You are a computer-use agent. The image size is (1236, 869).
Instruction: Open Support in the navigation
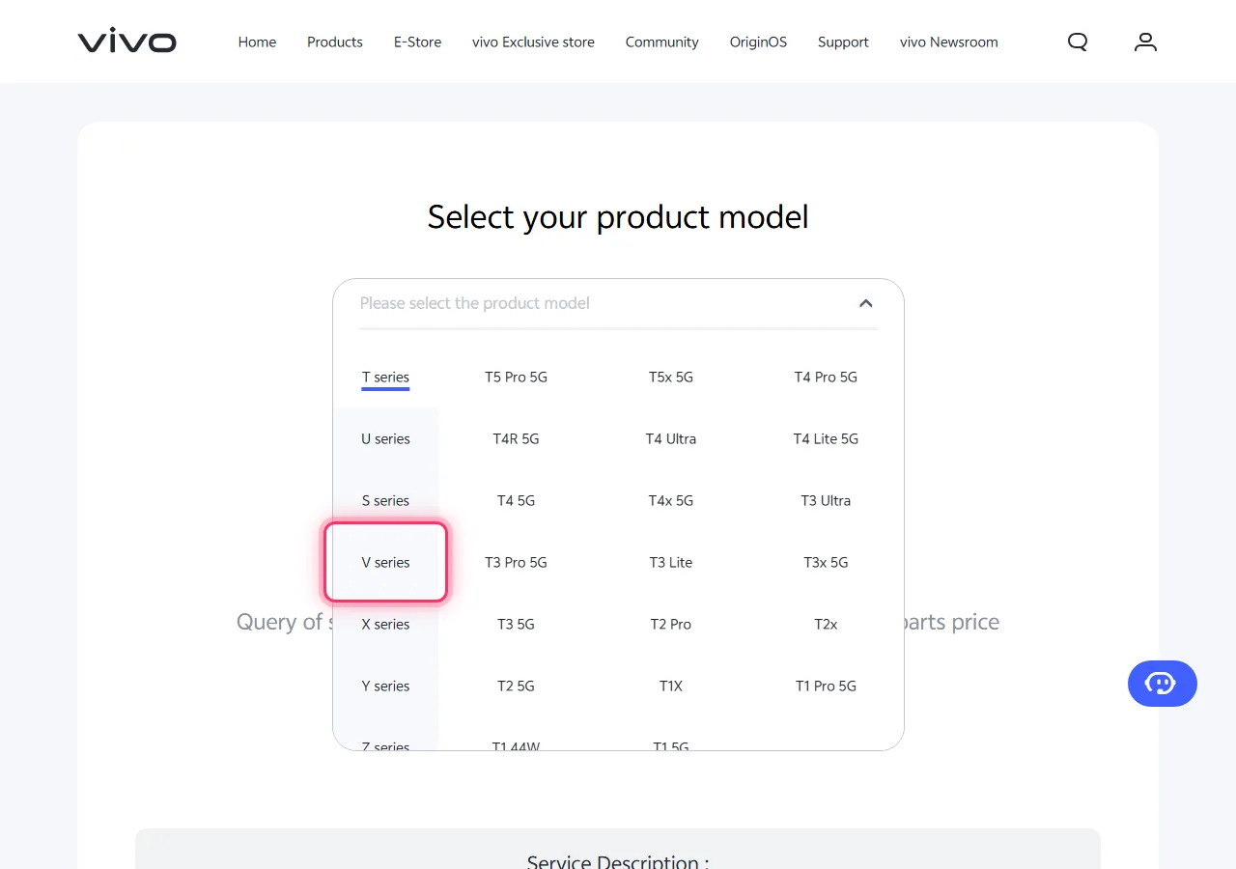click(843, 42)
